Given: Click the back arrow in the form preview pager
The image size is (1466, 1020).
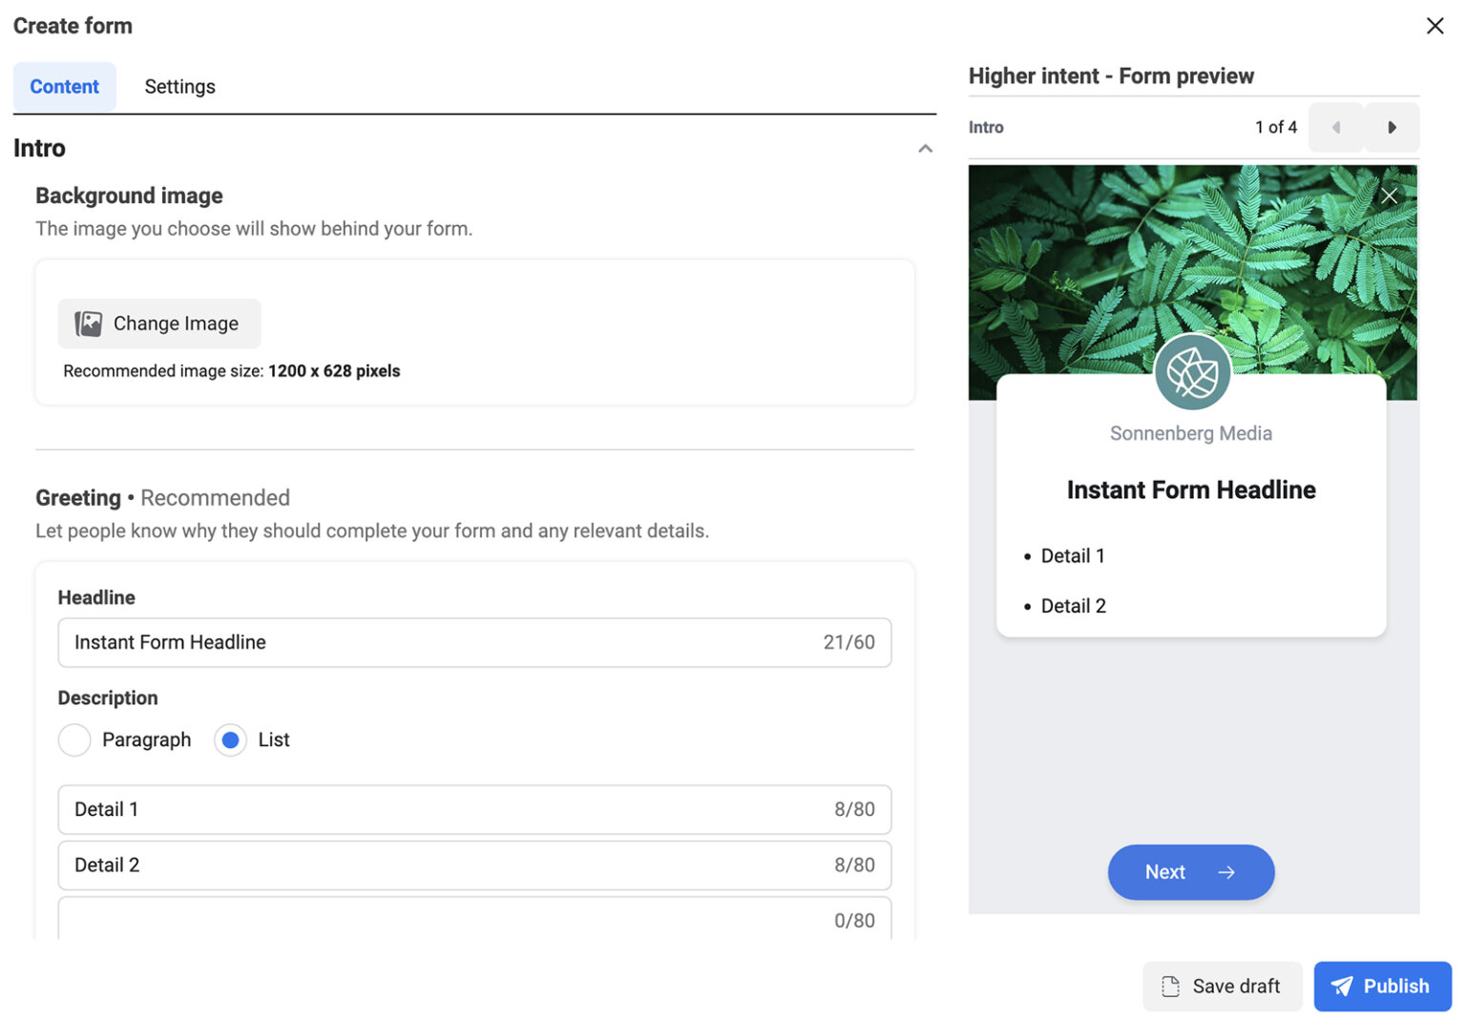Looking at the screenshot, I should point(1336,126).
